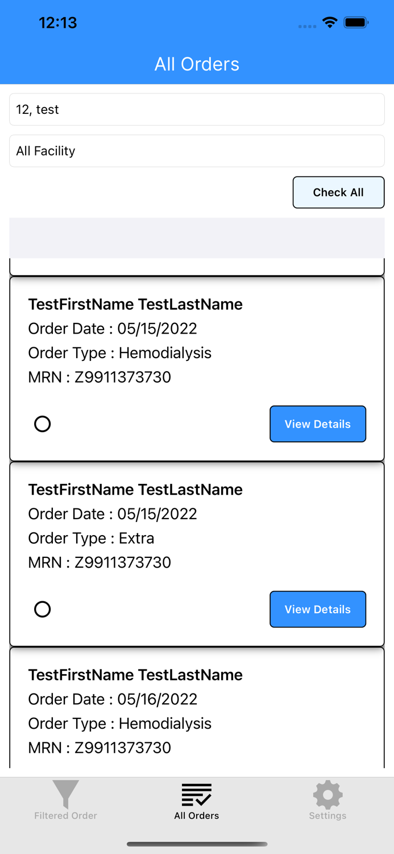Select the circle on the Hemodialysis order card
This screenshot has width=394, height=854.
pos(43,424)
